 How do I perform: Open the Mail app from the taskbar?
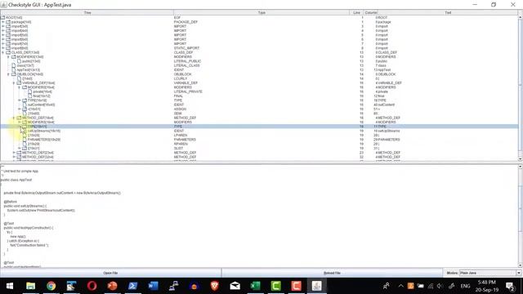[235, 286]
